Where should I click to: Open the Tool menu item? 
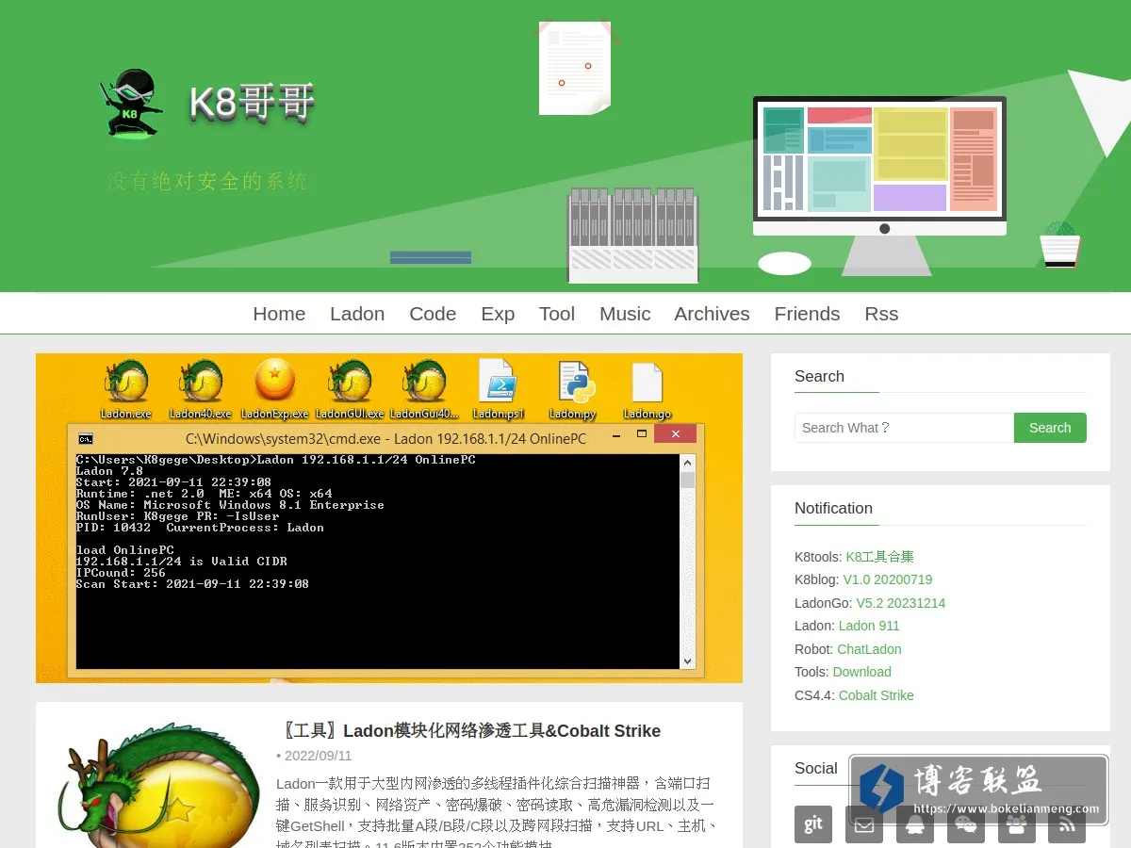[557, 314]
